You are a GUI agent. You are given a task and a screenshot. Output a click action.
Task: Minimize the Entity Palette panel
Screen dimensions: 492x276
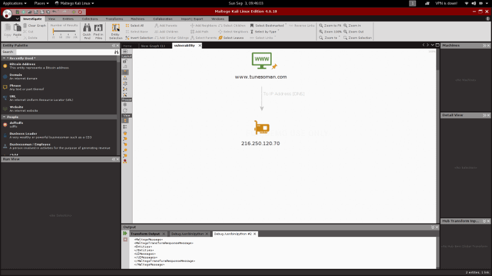point(113,45)
